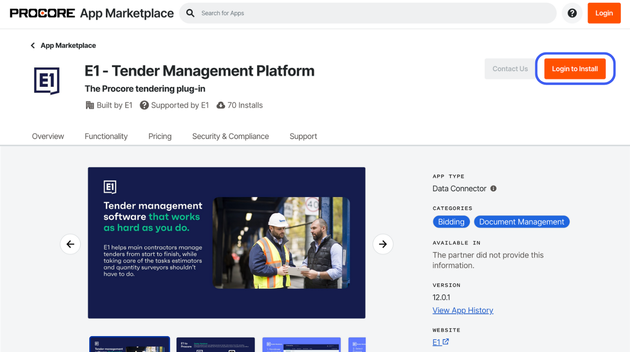630x352 pixels.
Task: Open the help question mark icon
Action: 572,13
